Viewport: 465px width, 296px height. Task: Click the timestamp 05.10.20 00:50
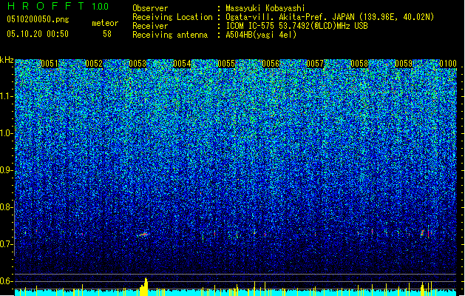[38, 34]
